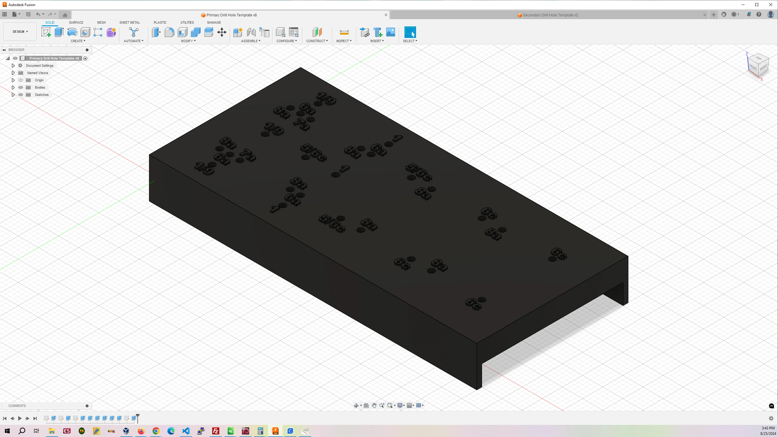Switch to the MESH tab
The height and width of the screenshot is (437, 778).
pos(102,22)
